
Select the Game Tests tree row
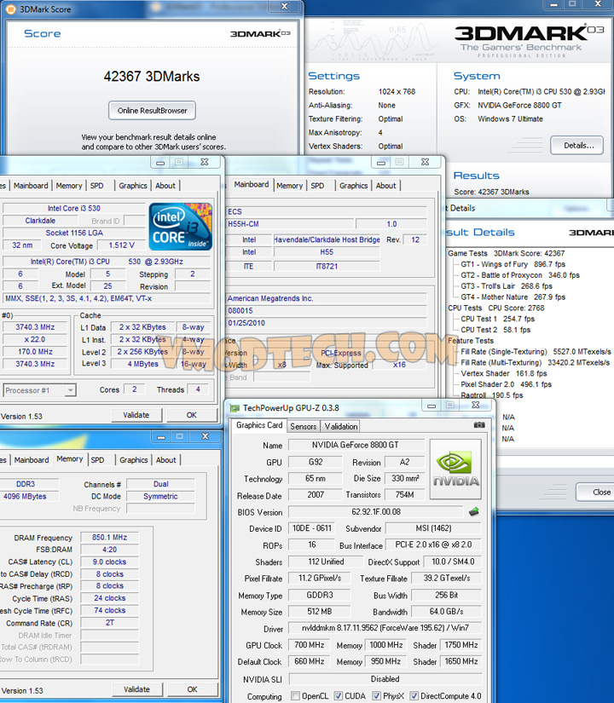507,253
